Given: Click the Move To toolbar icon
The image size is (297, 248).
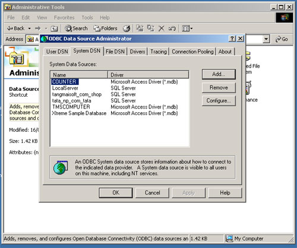Looking at the screenshot, I should pyautogui.click(x=140, y=28).
